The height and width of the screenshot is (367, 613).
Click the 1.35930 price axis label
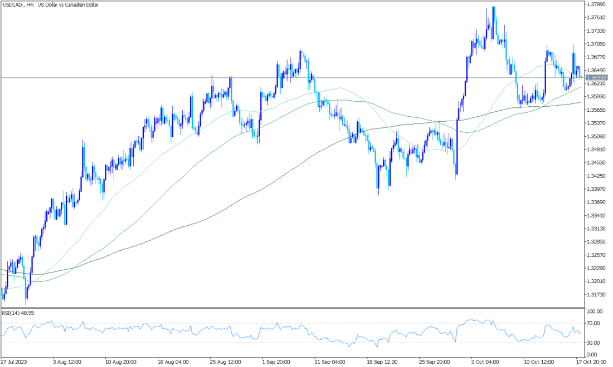596,96
